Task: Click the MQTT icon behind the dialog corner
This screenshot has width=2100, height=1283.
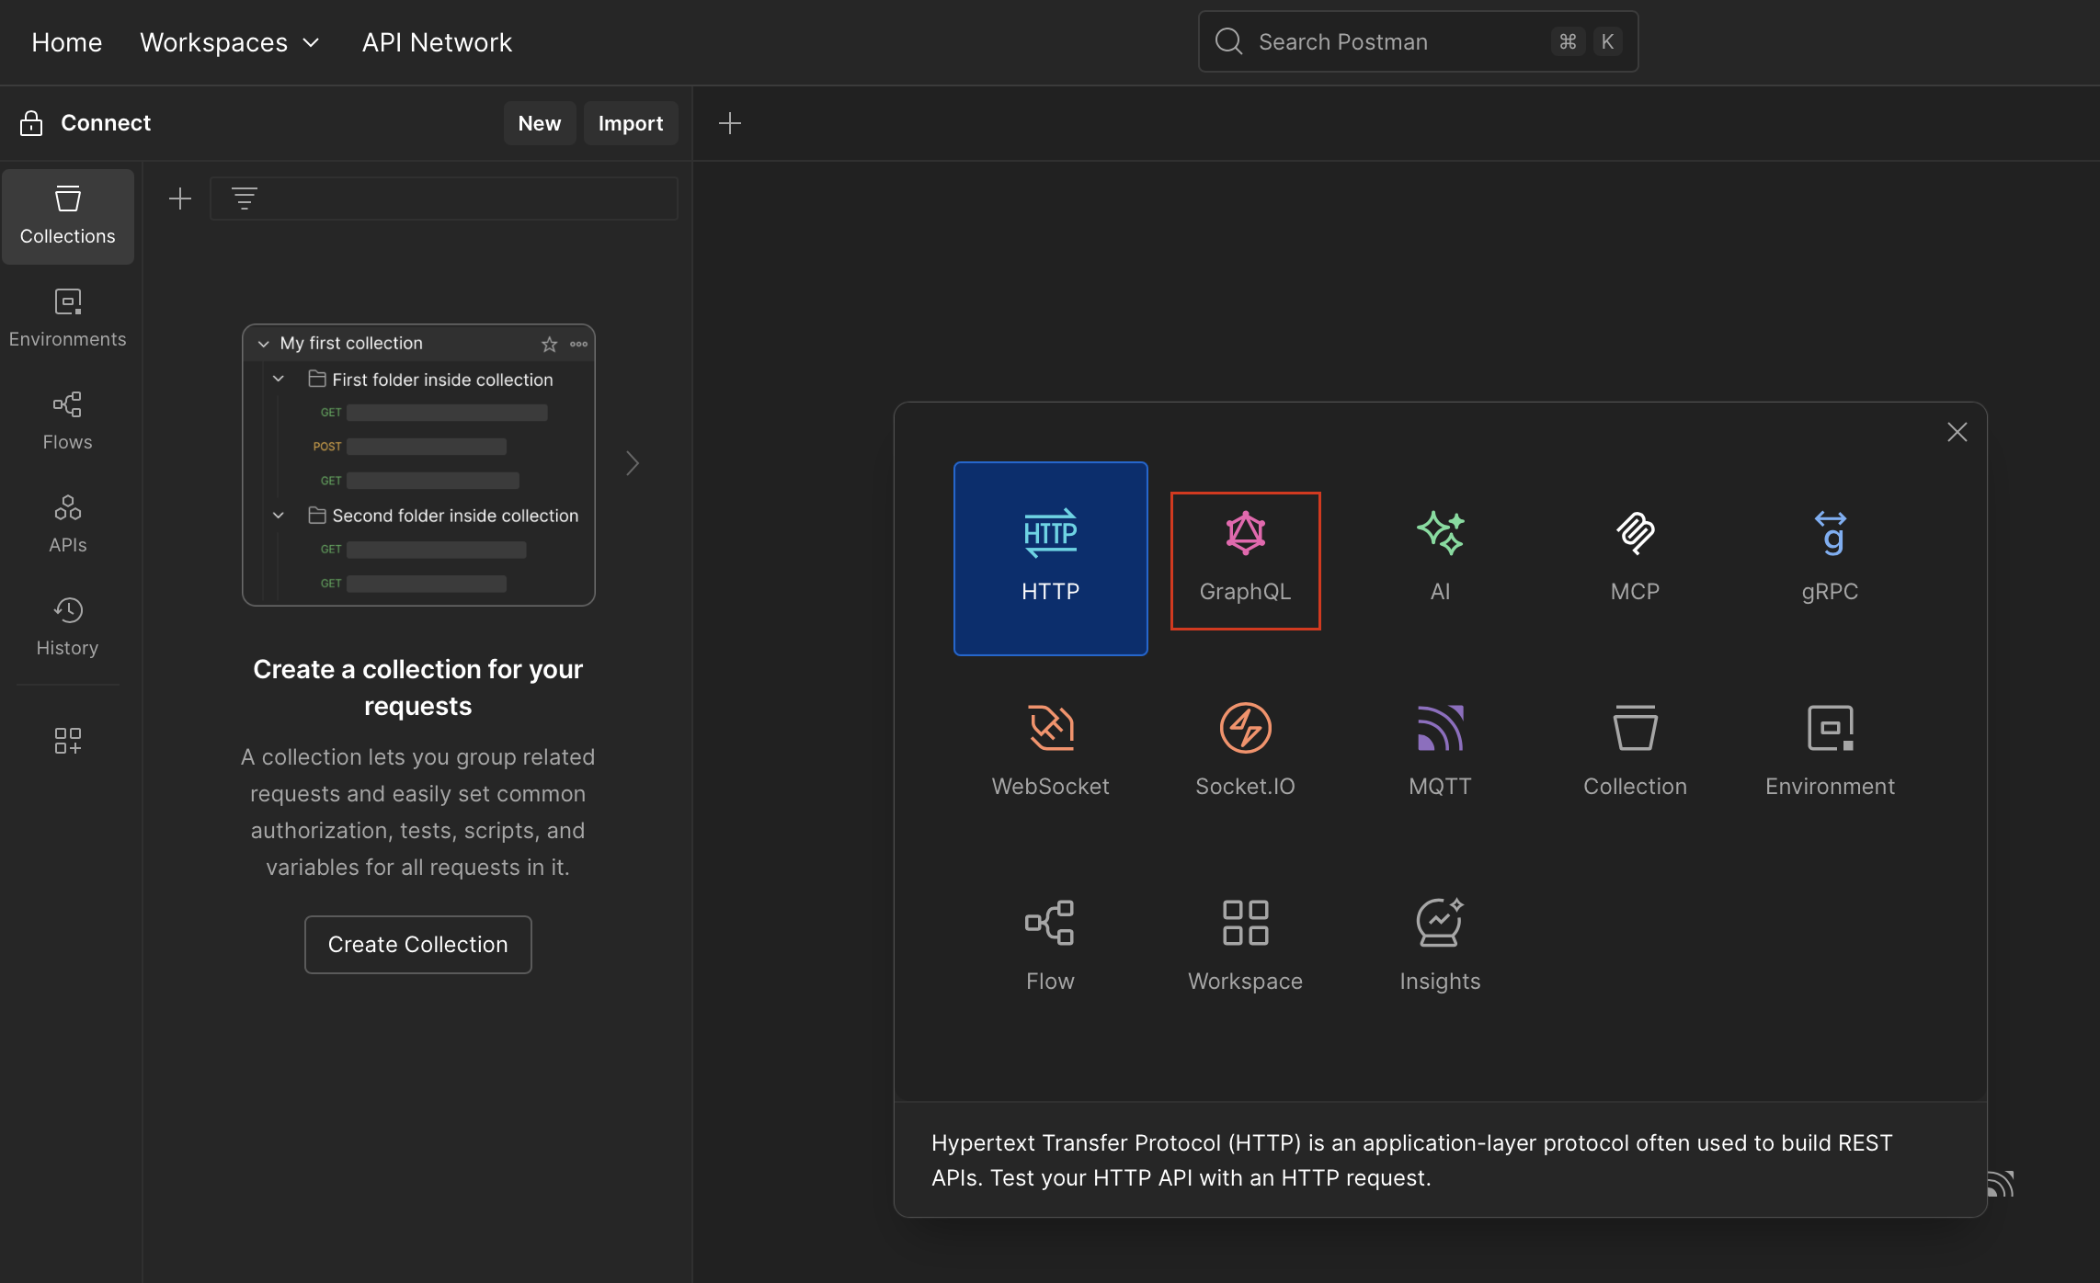Action: click(x=2002, y=1184)
